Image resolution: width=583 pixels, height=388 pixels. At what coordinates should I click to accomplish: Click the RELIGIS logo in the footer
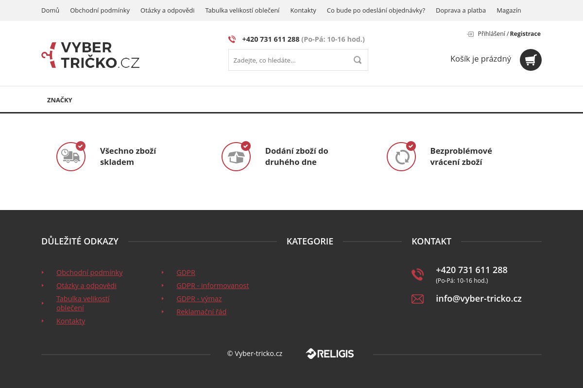pos(329,354)
